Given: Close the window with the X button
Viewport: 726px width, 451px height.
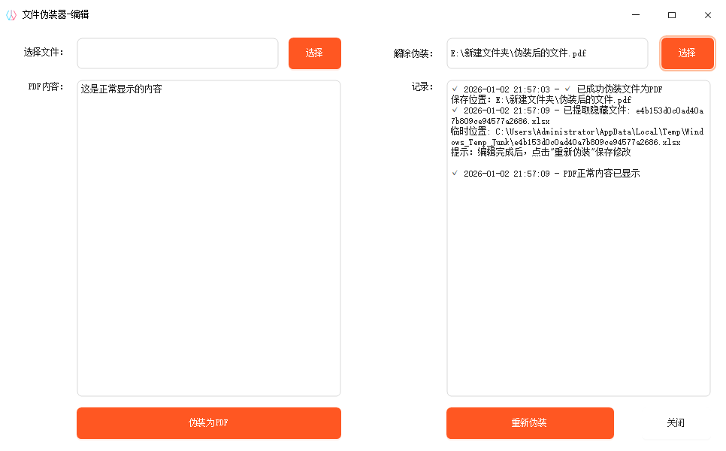Looking at the screenshot, I should pos(708,15).
